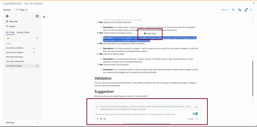Click the Validation heading

click(103, 78)
